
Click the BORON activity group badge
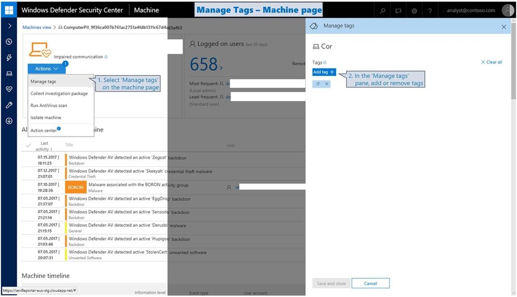coord(76,187)
